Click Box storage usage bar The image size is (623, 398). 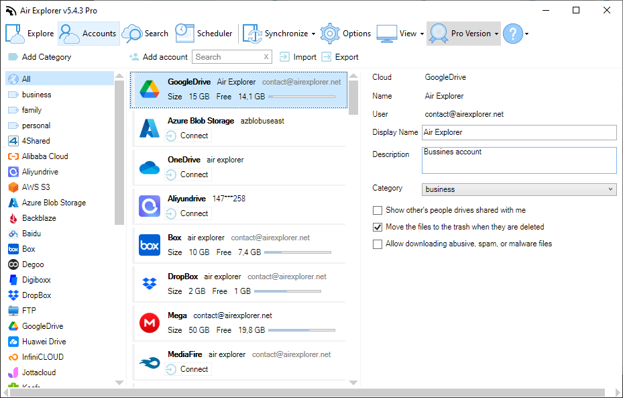[x=298, y=252]
